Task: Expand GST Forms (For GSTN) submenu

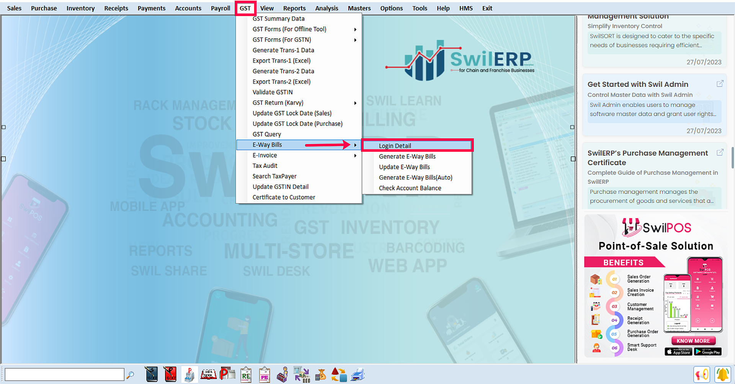Action: [299, 40]
